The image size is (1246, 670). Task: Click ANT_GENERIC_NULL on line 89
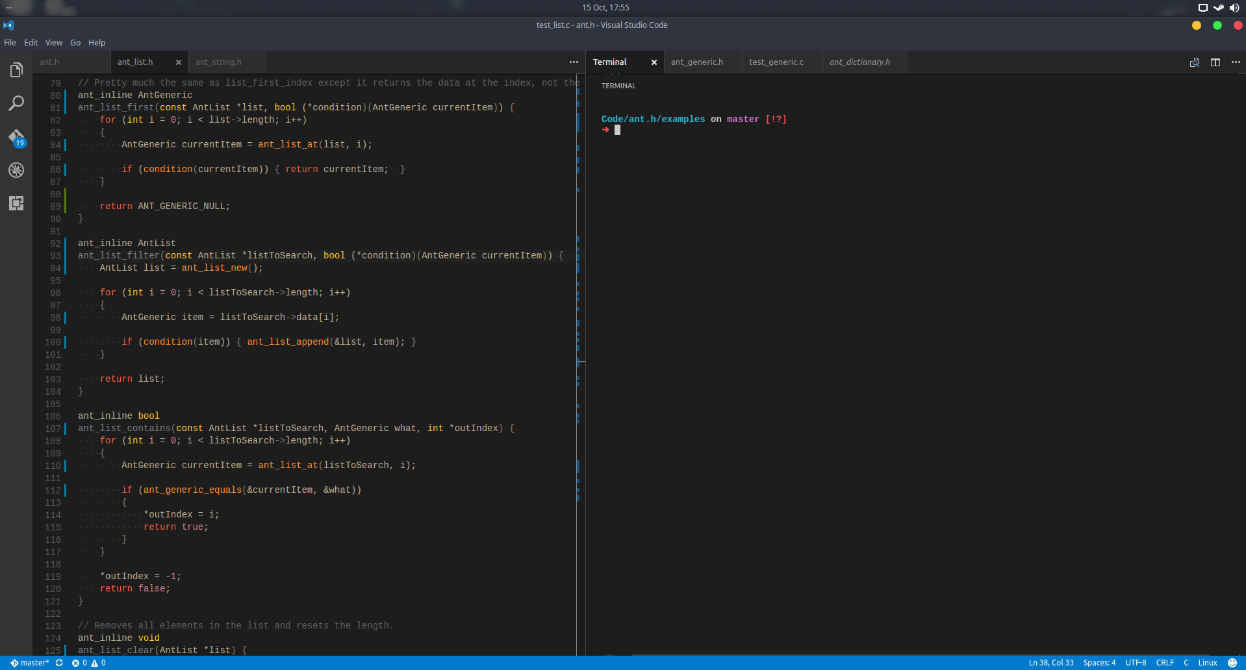181,206
